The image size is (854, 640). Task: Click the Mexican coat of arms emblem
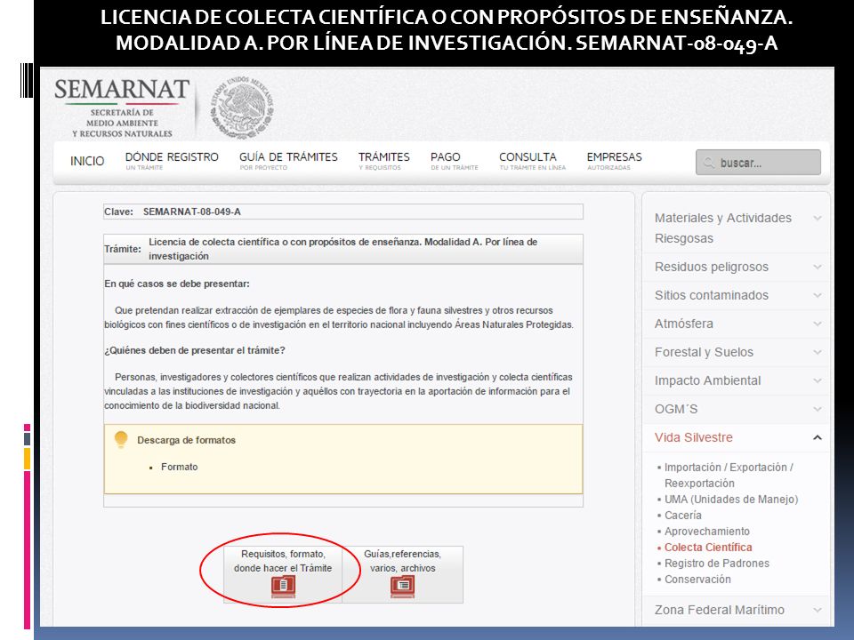(242, 108)
